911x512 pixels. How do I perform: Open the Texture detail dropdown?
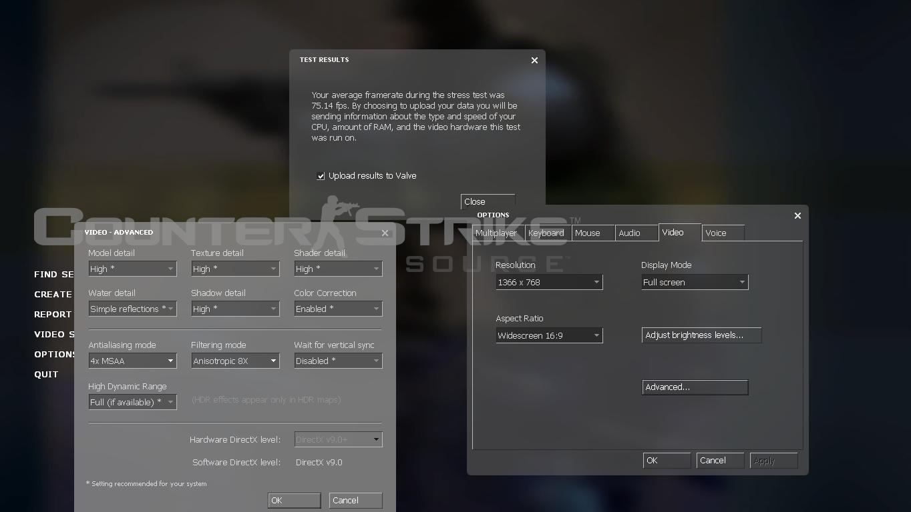235,269
